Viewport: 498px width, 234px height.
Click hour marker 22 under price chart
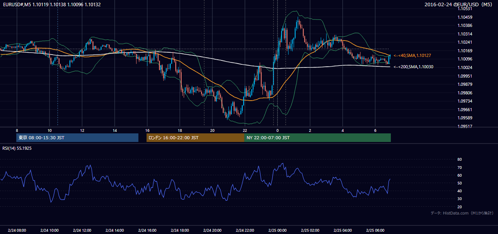point(245,130)
